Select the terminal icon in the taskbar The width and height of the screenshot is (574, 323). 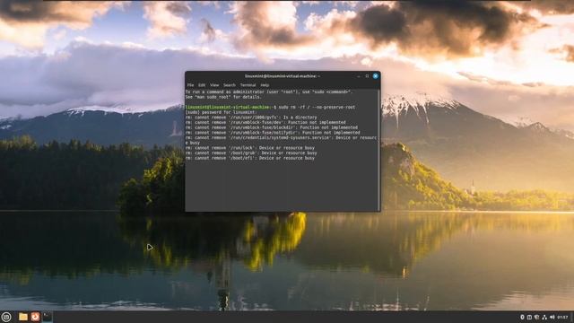(x=48, y=317)
